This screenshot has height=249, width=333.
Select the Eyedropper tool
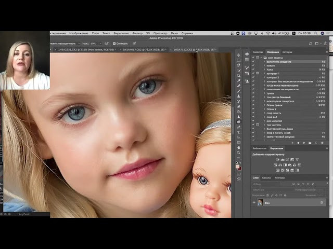point(239,81)
